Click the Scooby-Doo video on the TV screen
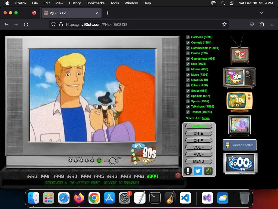278x209 pixels. pyautogui.click(x=92, y=95)
